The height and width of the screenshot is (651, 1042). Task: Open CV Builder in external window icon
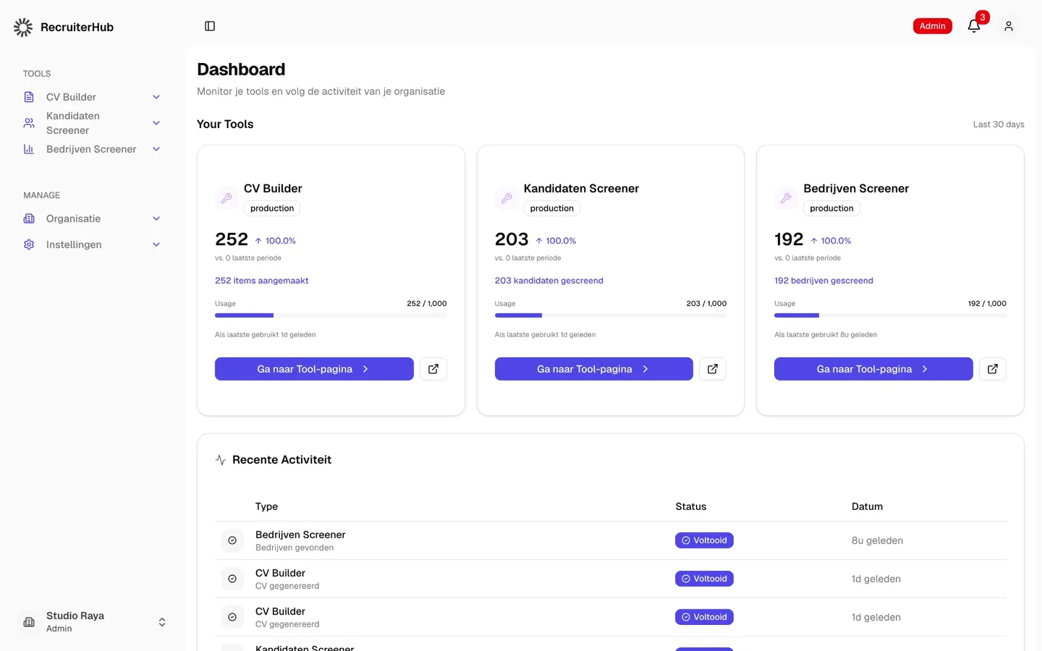[433, 369]
